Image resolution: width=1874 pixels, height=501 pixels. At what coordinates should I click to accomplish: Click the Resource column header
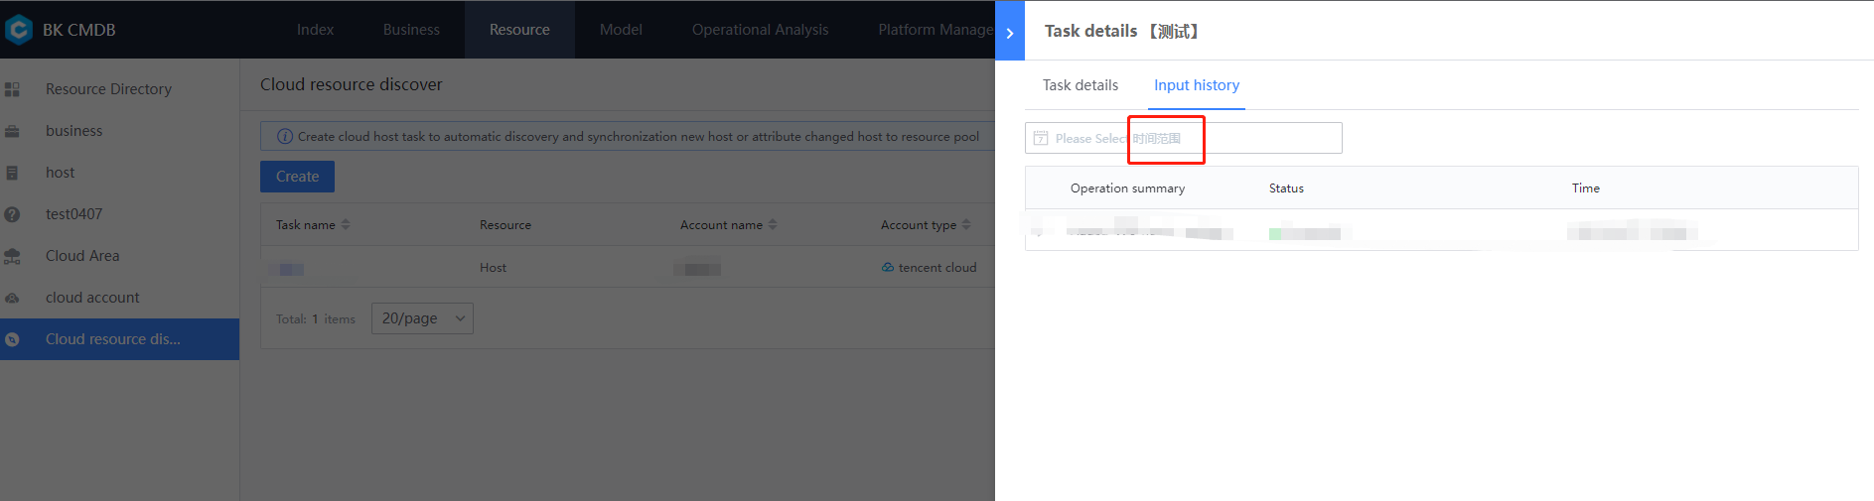(505, 225)
